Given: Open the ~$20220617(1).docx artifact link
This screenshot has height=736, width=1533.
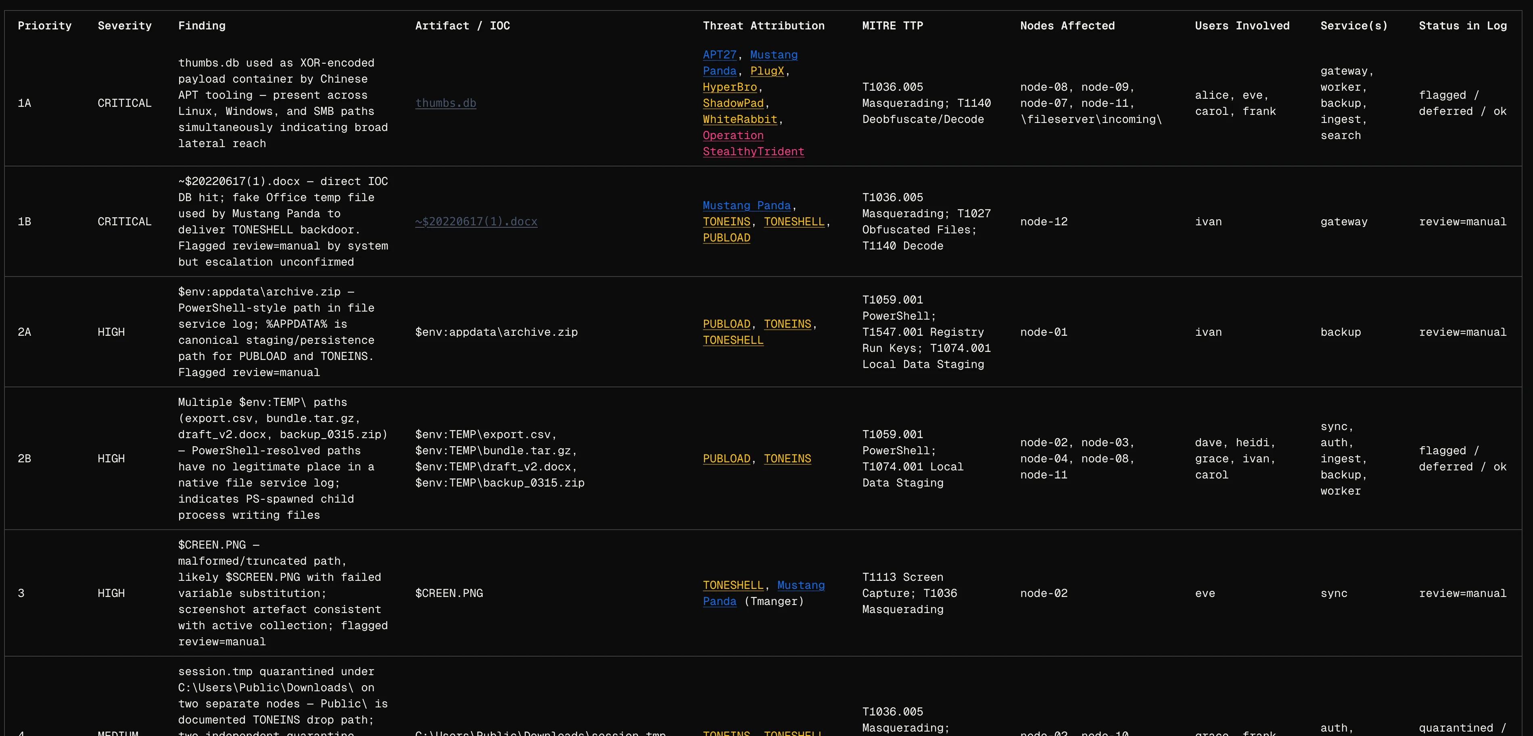Looking at the screenshot, I should coord(476,222).
